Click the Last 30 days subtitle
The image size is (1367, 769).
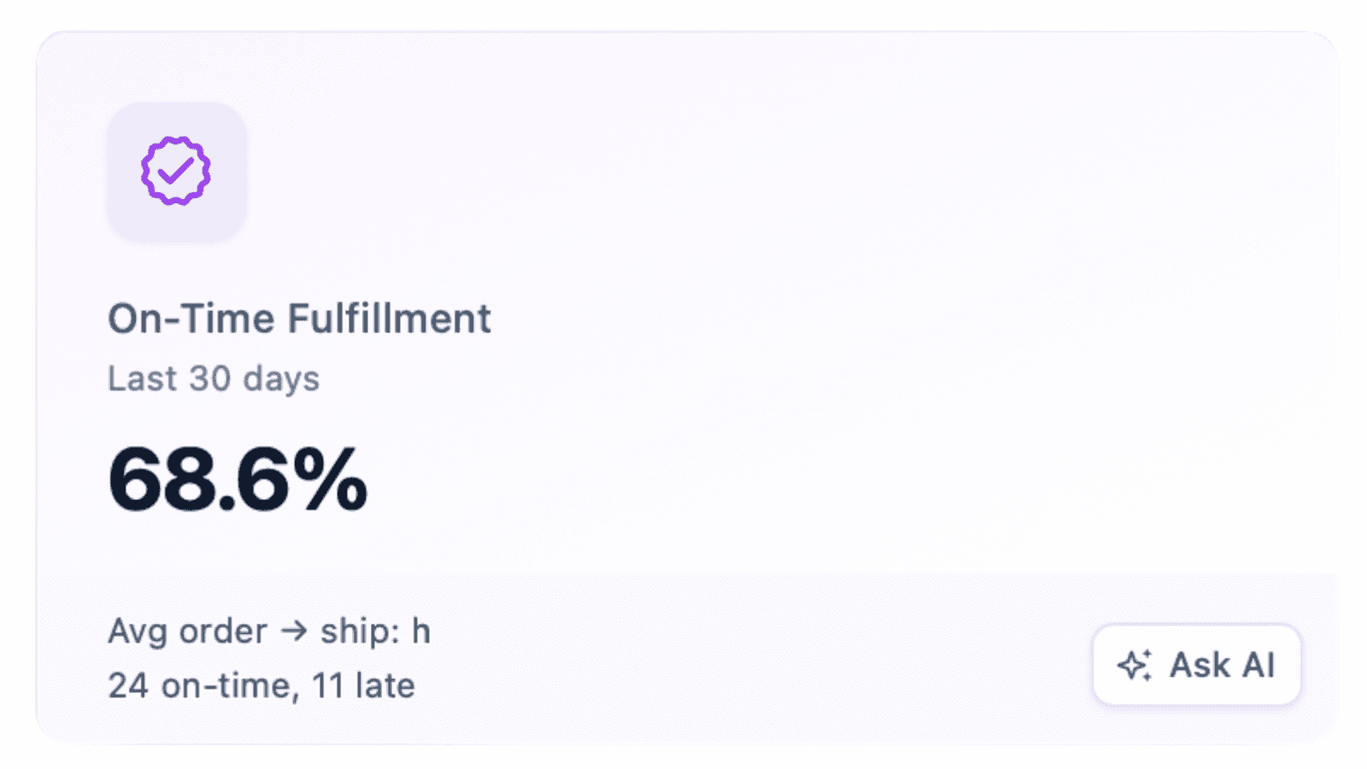[214, 379]
